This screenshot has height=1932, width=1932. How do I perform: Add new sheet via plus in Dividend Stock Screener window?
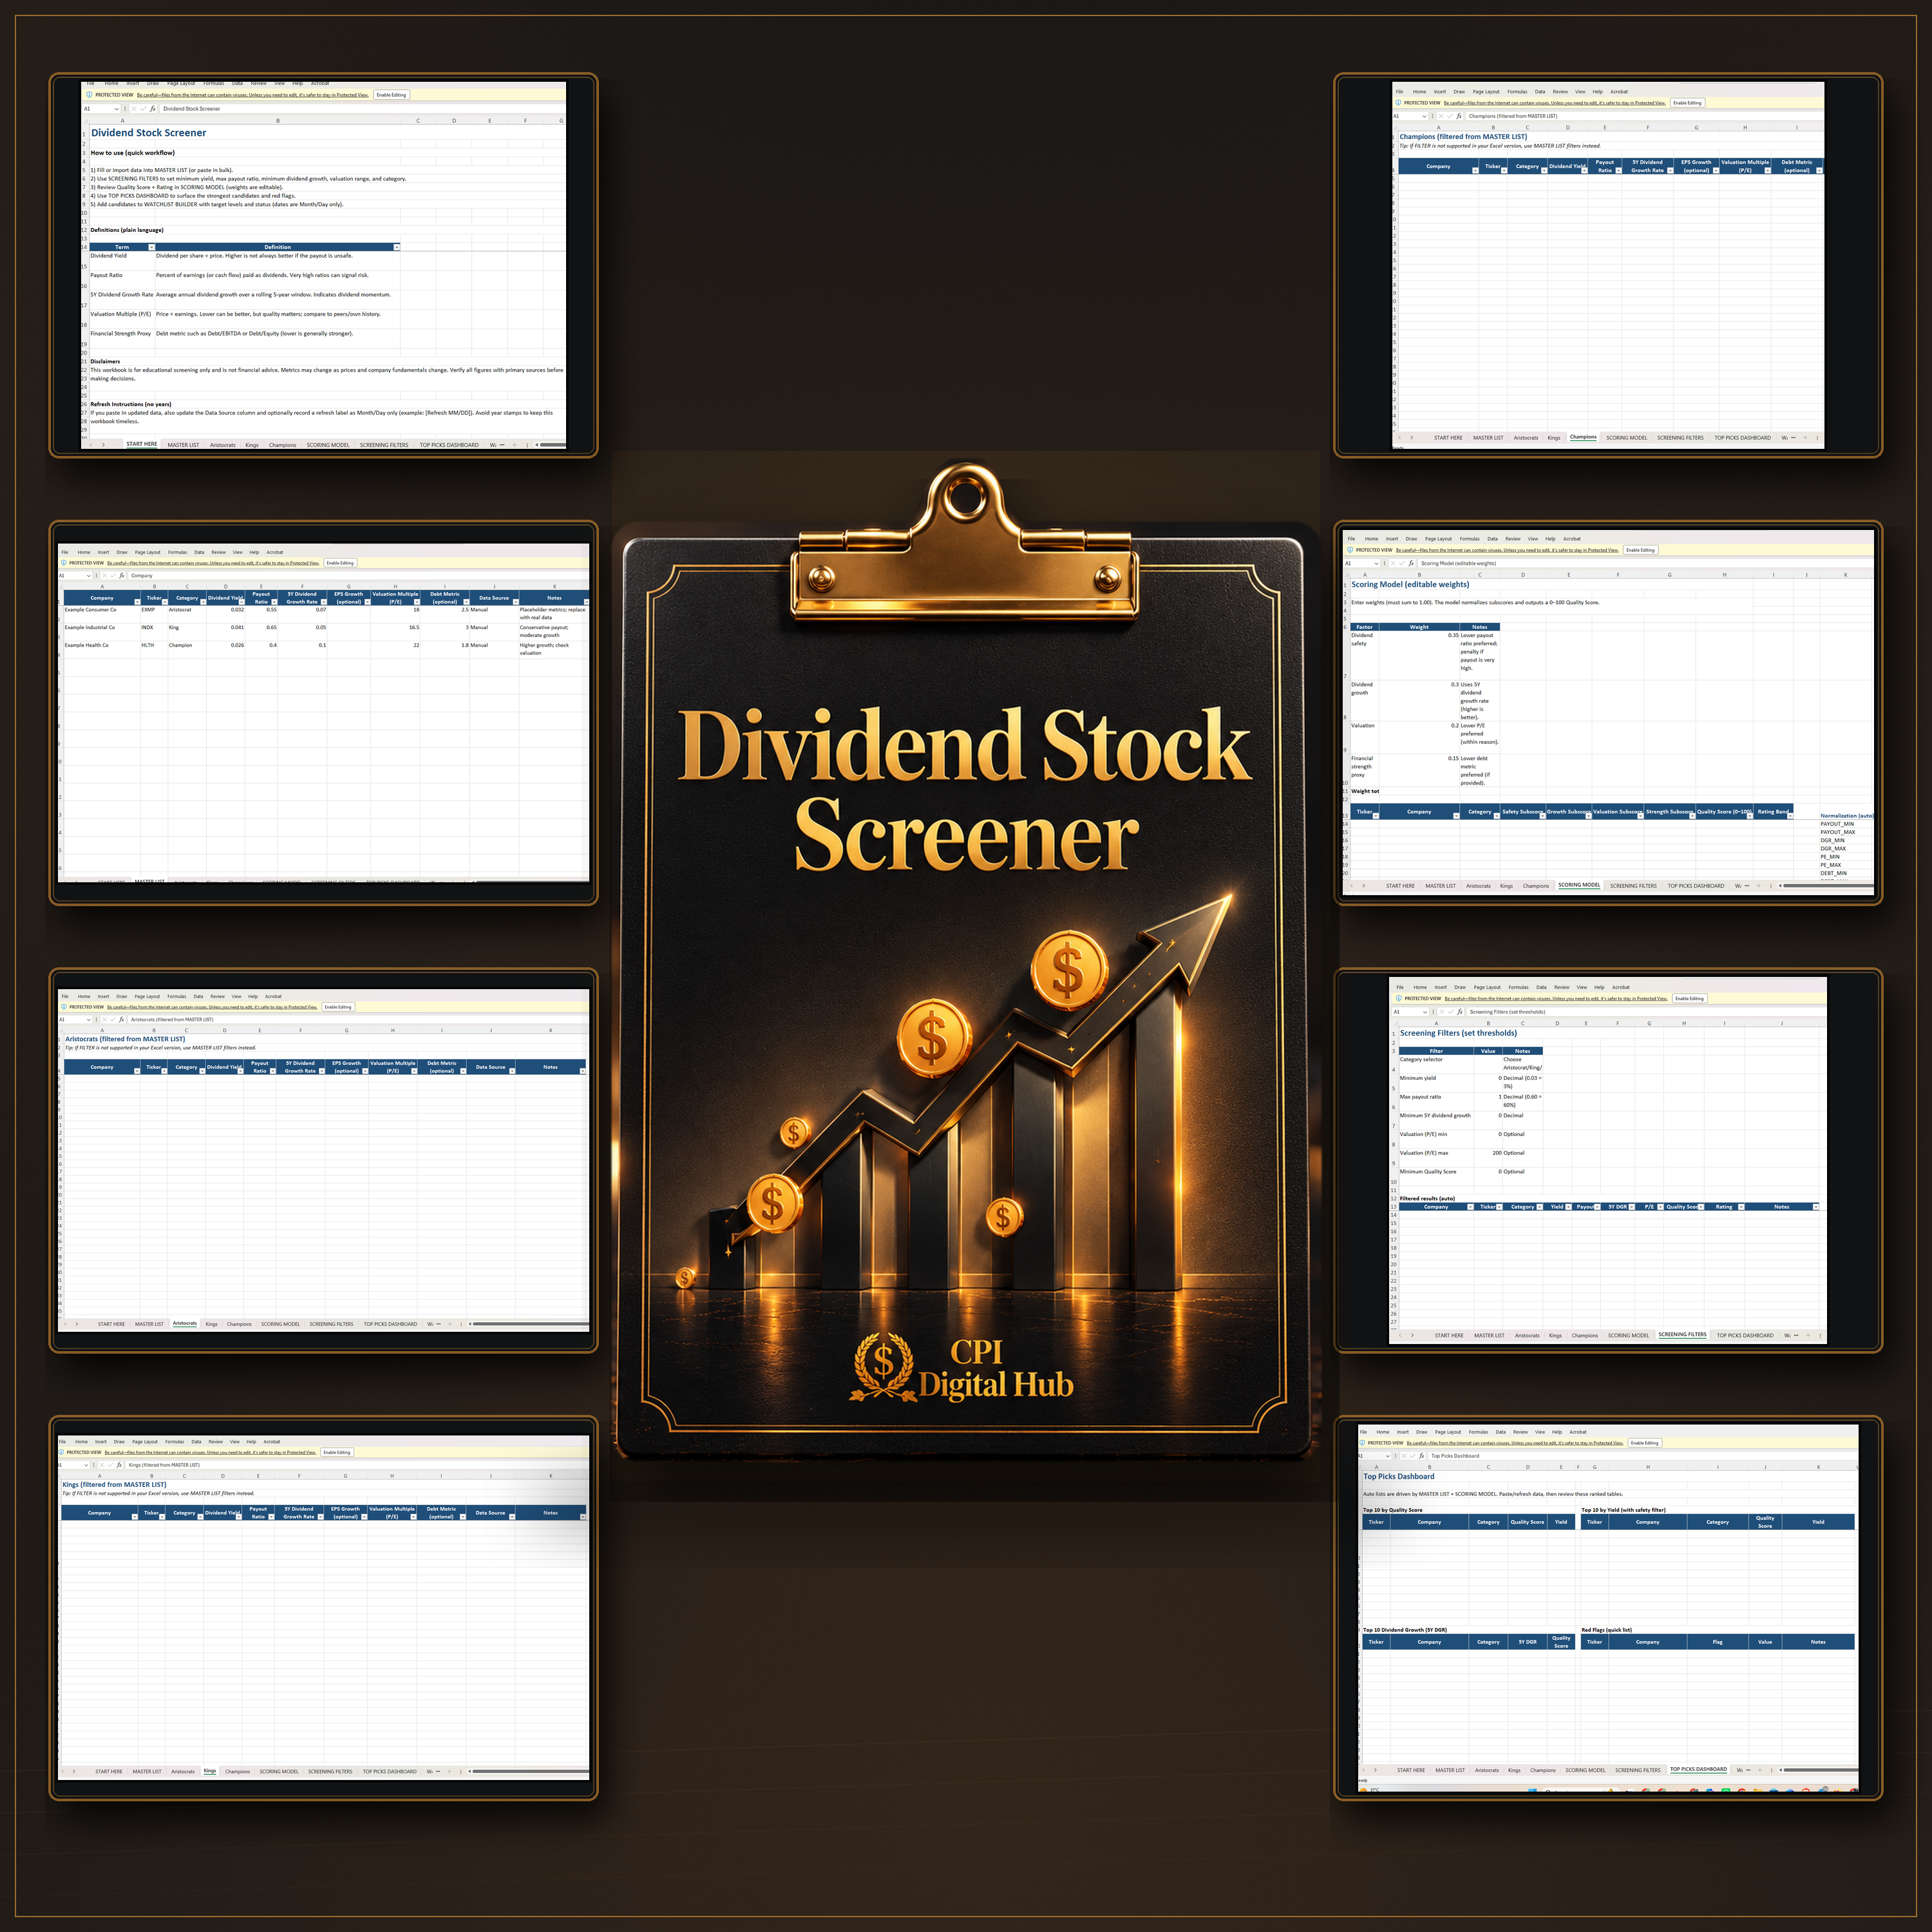pos(514,445)
